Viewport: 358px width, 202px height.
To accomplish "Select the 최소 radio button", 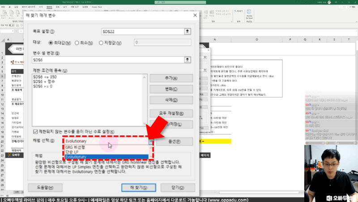I will [76, 42].
